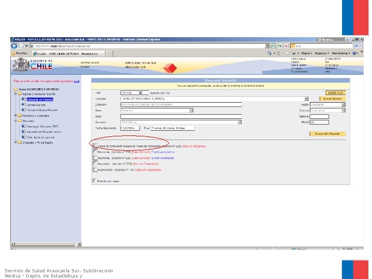The width and height of the screenshot is (372, 279).
Task: Click the red cube logo in header
Action: point(170,68)
